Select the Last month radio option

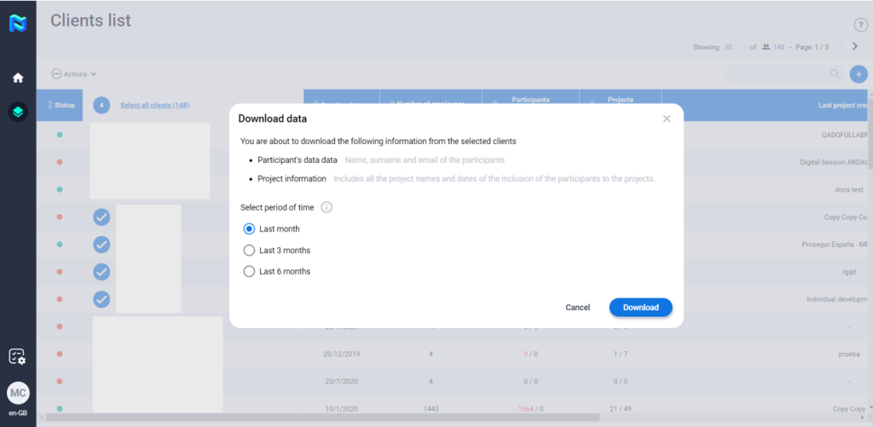(x=249, y=229)
